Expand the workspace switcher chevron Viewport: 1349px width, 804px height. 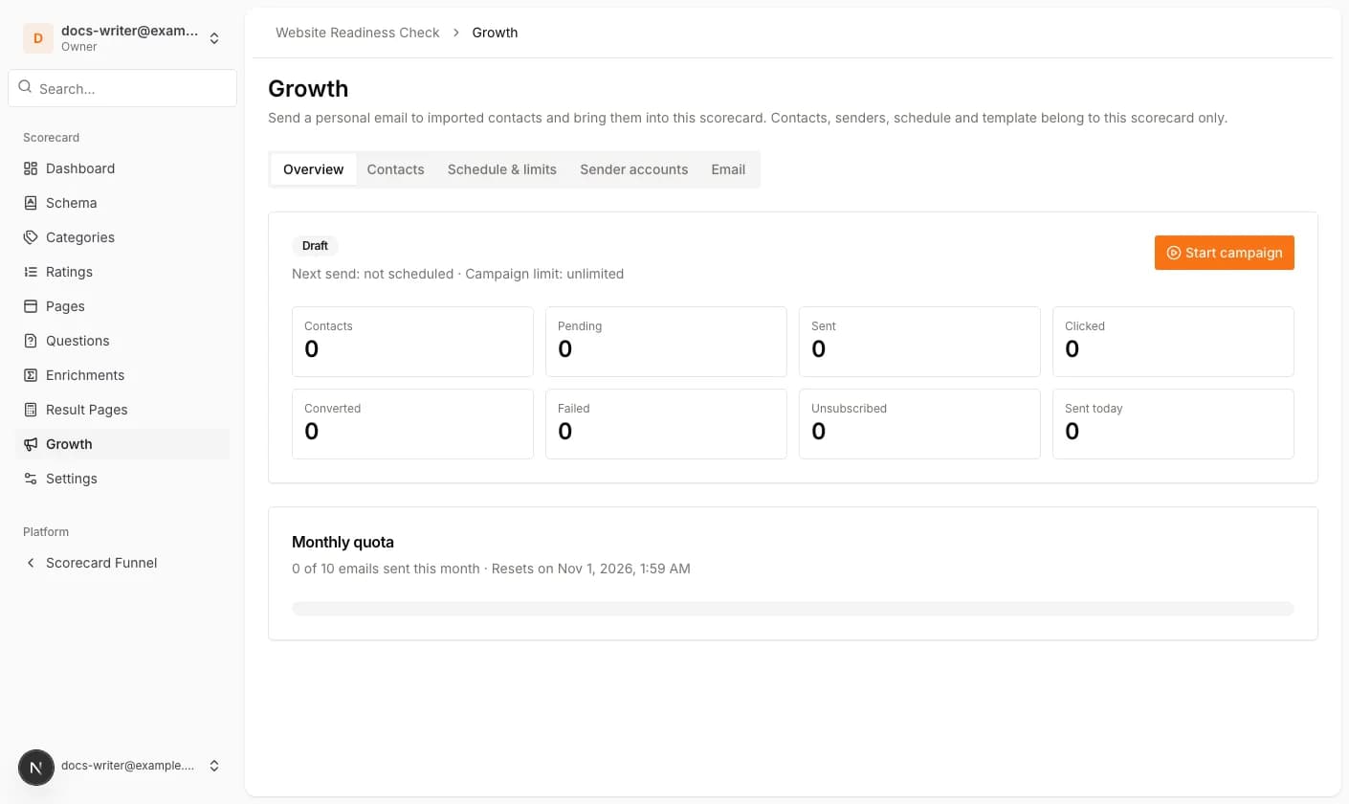pos(214,38)
